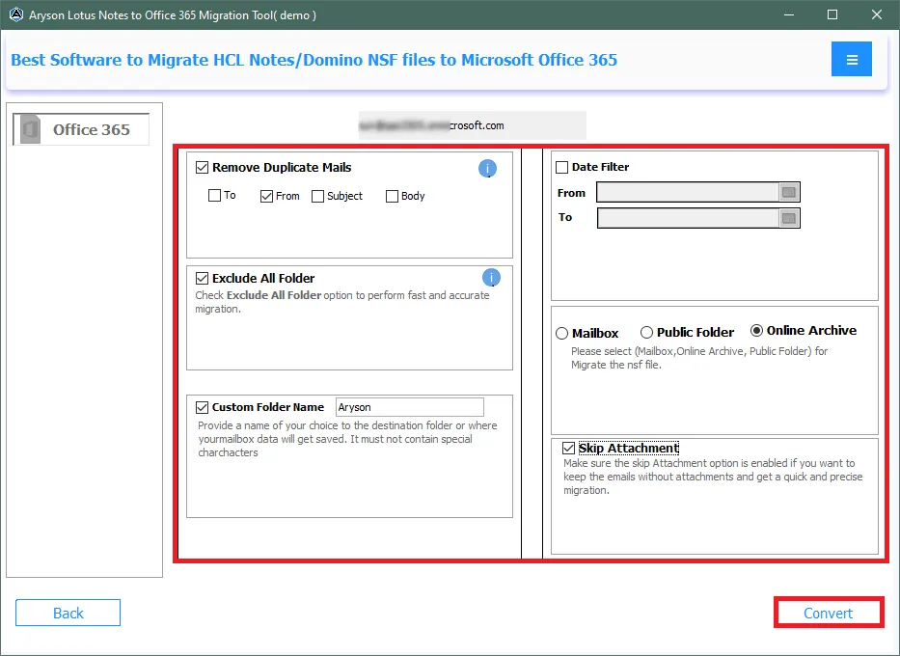Select the Online Archive radio option
This screenshot has width=900, height=656.
coord(757,331)
